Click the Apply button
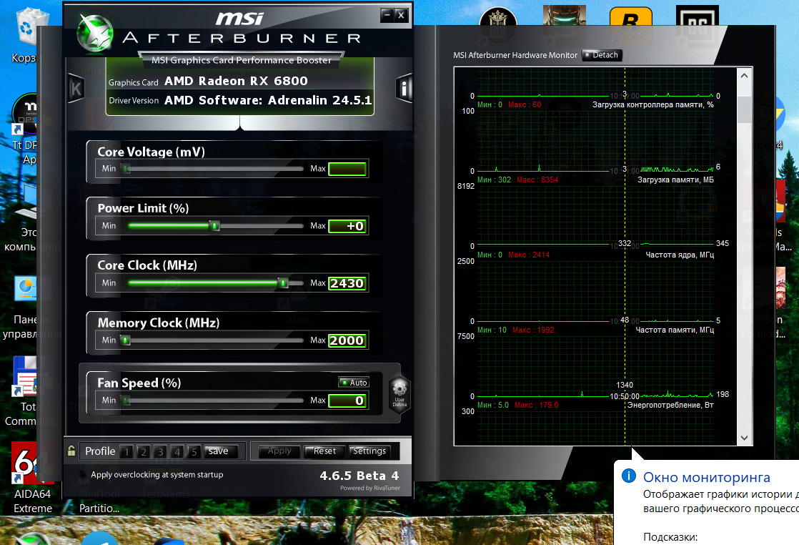The image size is (799, 545). point(279,451)
